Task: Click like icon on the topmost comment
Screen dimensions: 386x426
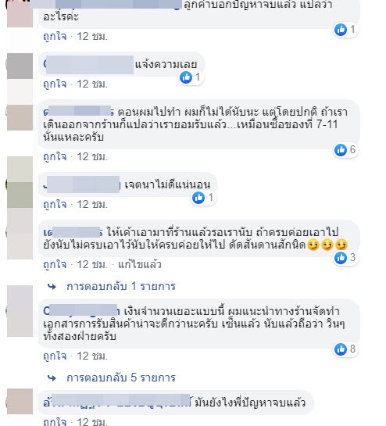Action: pos(341,30)
